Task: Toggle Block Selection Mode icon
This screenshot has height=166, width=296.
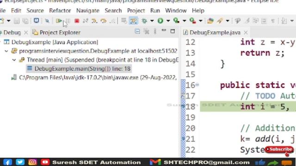Action: (264, 21)
